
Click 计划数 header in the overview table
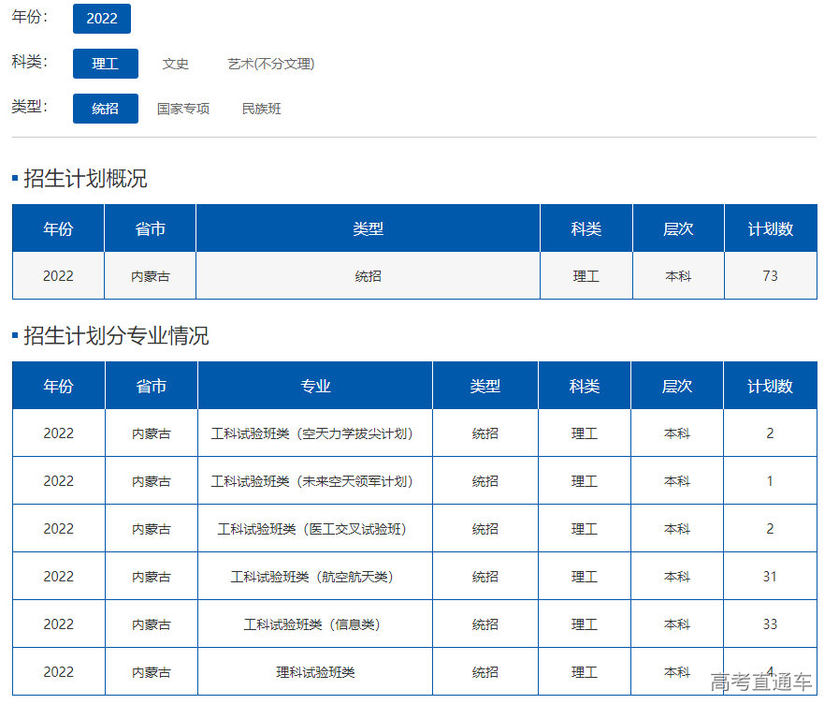click(x=770, y=228)
